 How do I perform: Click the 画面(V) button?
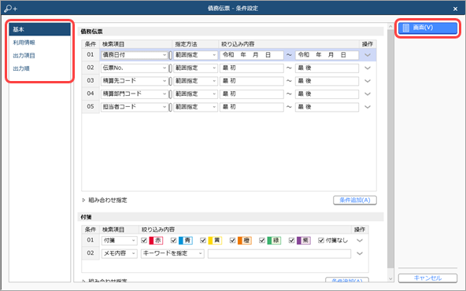click(427, 28)
